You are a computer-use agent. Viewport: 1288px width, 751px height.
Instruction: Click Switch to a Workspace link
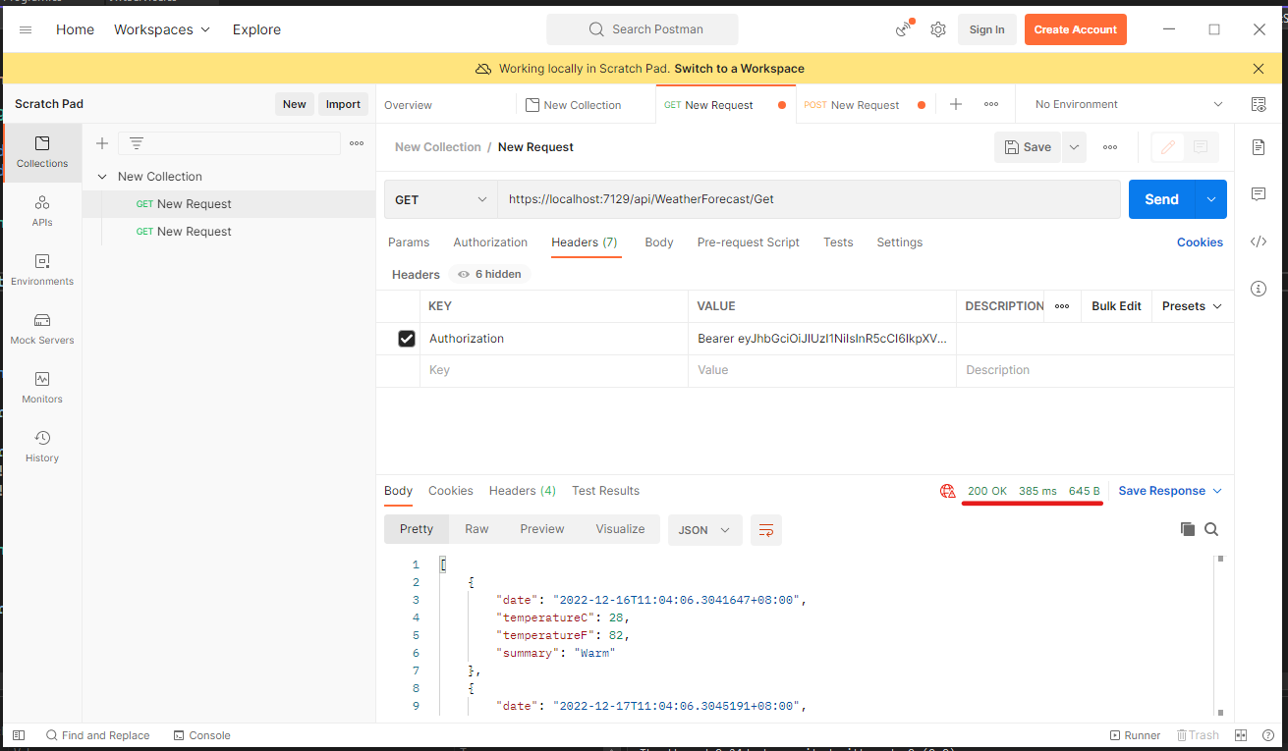[x=739, y=69]
